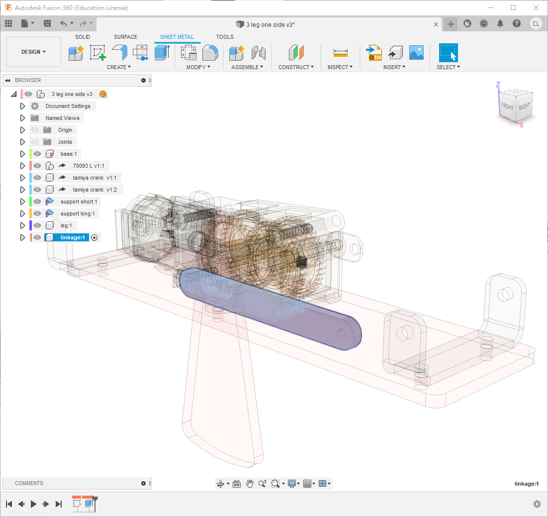This screenshot has height=517, width=548.
Task: Expand the base:1 tree node
Action: click(x=22, y=154)
